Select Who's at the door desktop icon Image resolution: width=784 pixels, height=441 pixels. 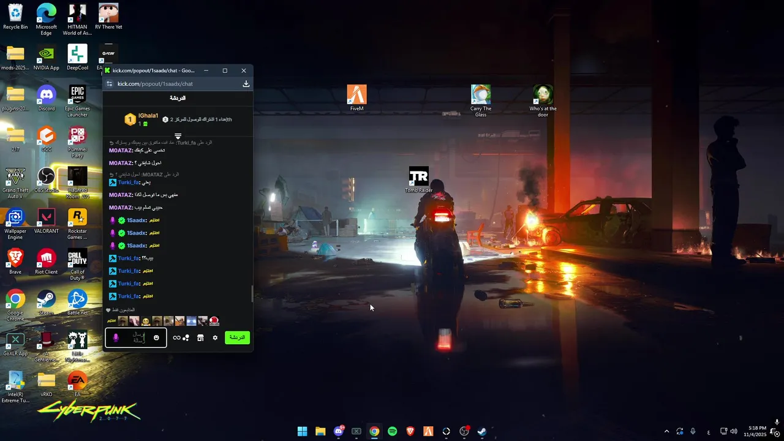(543, 101)
